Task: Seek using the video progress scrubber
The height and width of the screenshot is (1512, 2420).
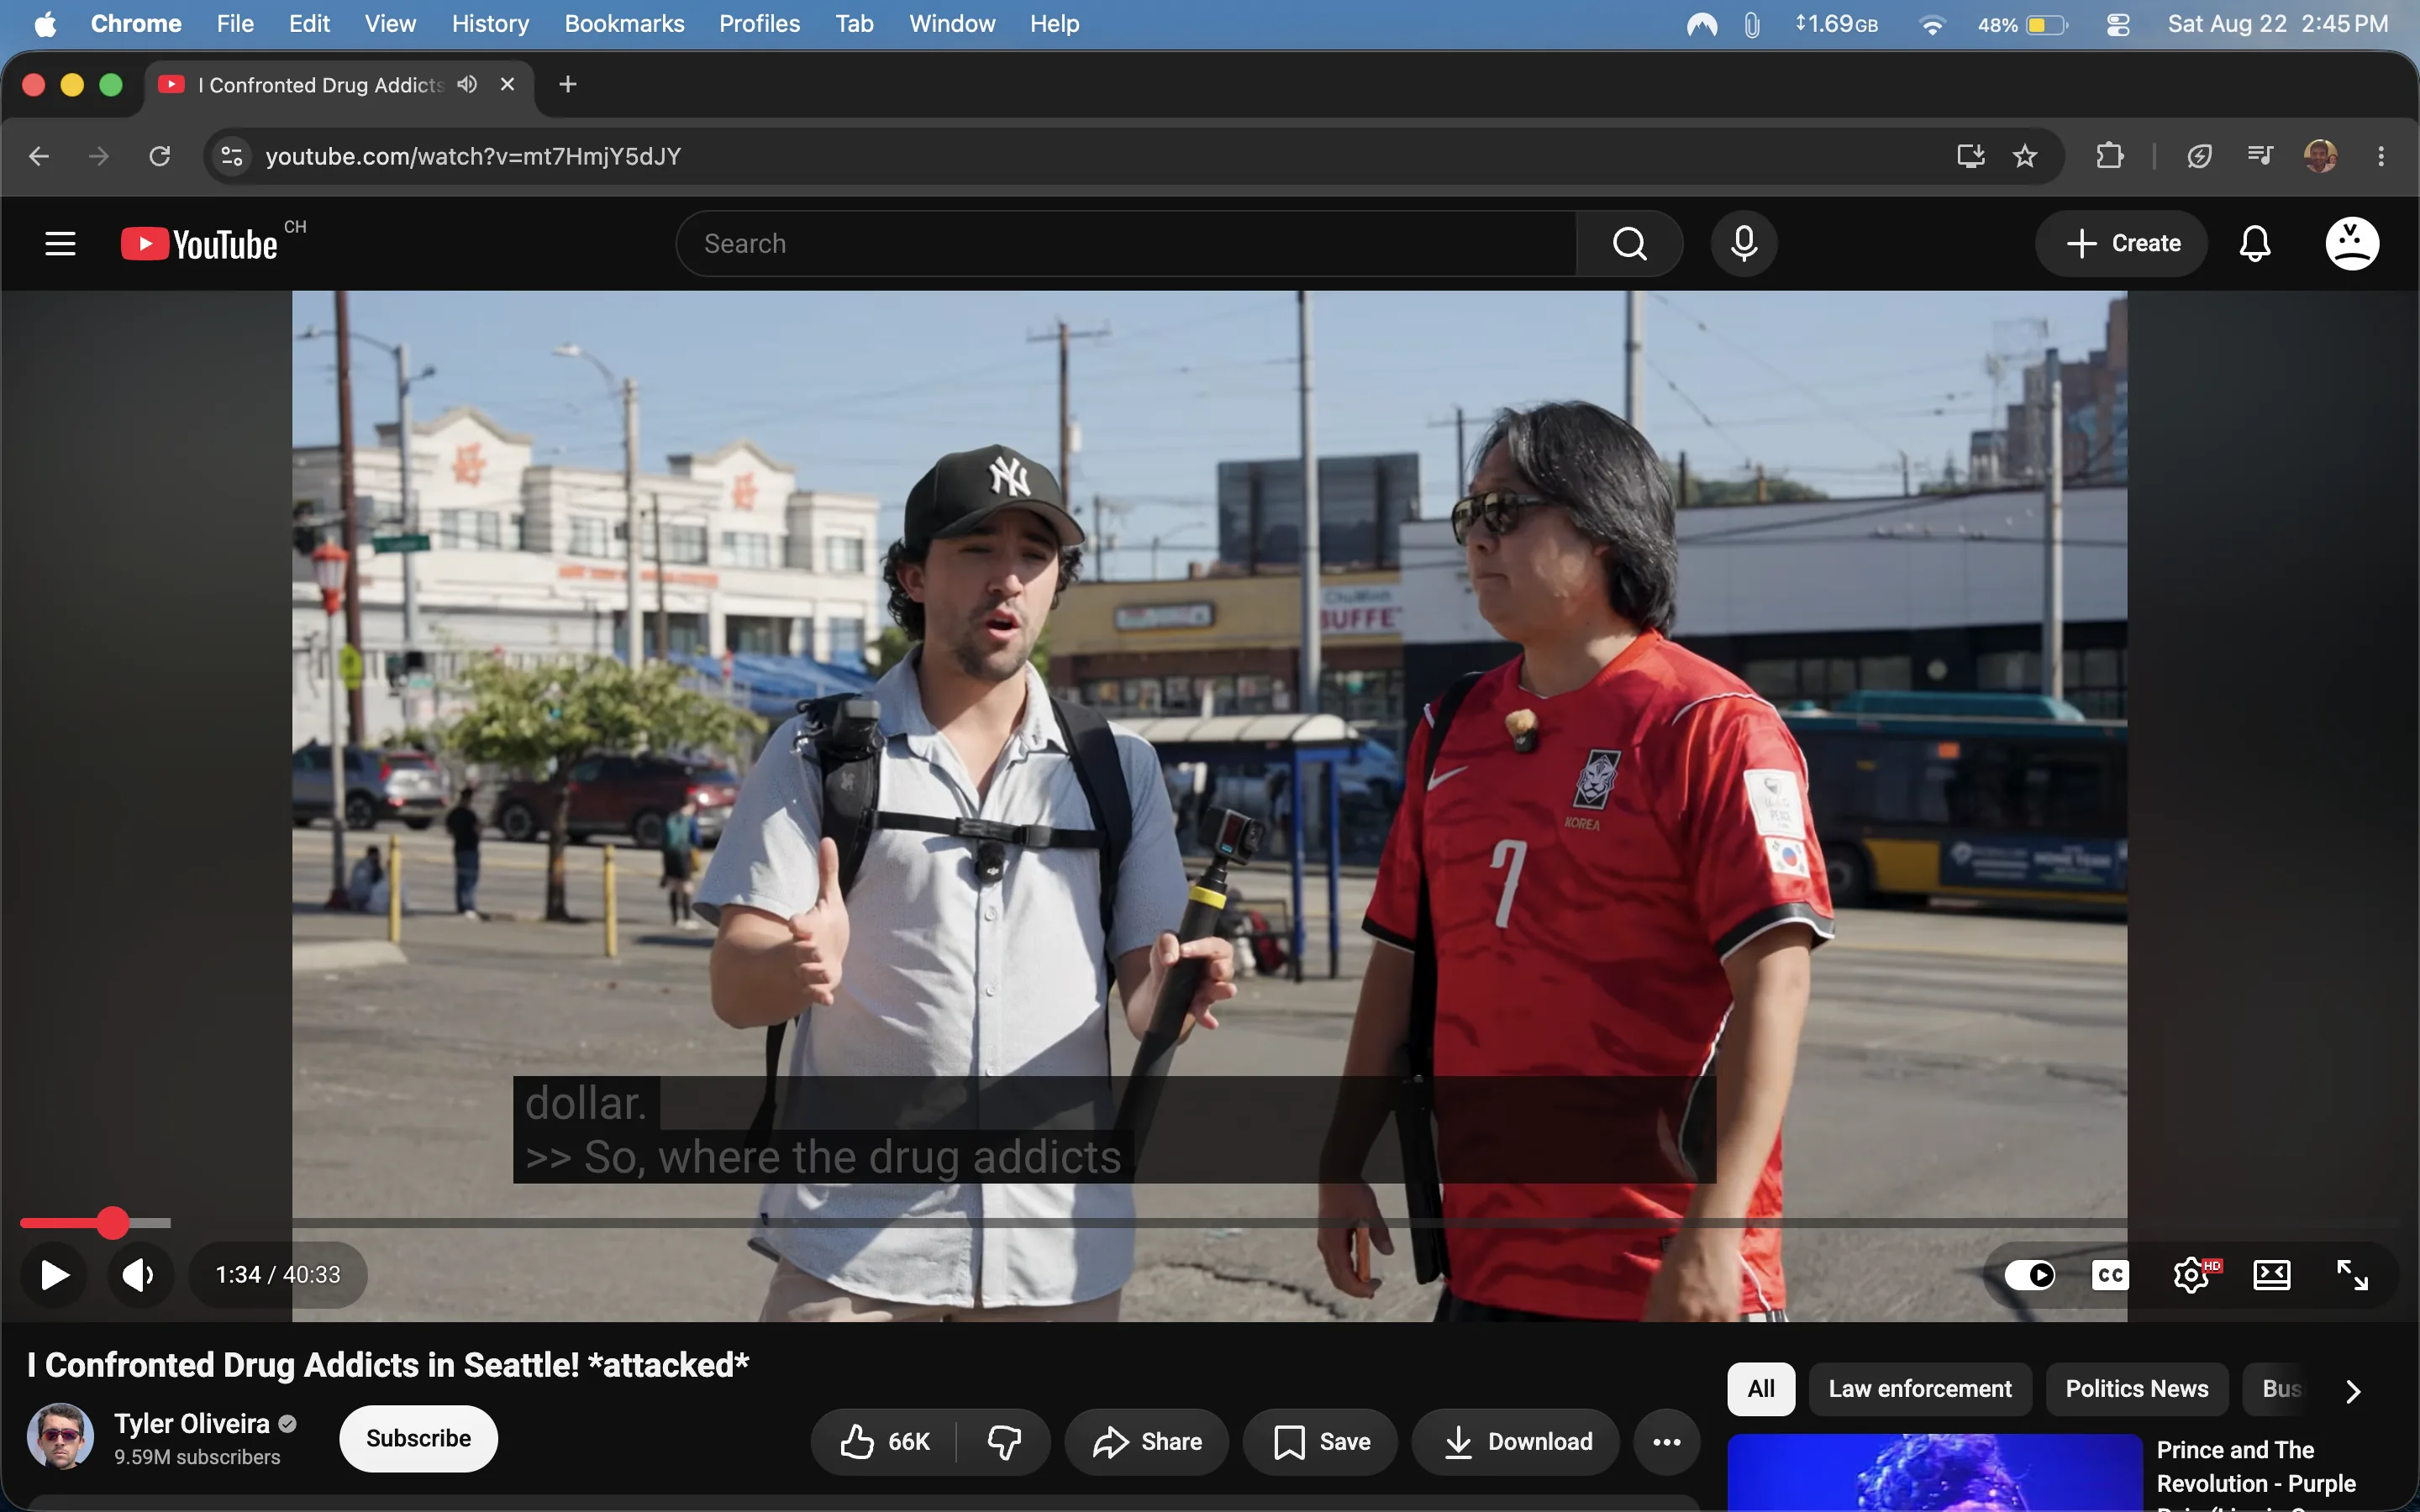Action: tap(113, 1222)
